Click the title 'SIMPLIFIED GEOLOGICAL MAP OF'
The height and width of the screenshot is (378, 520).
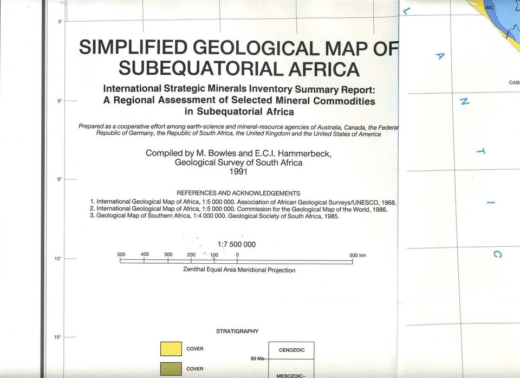click(x=238, y=48)
